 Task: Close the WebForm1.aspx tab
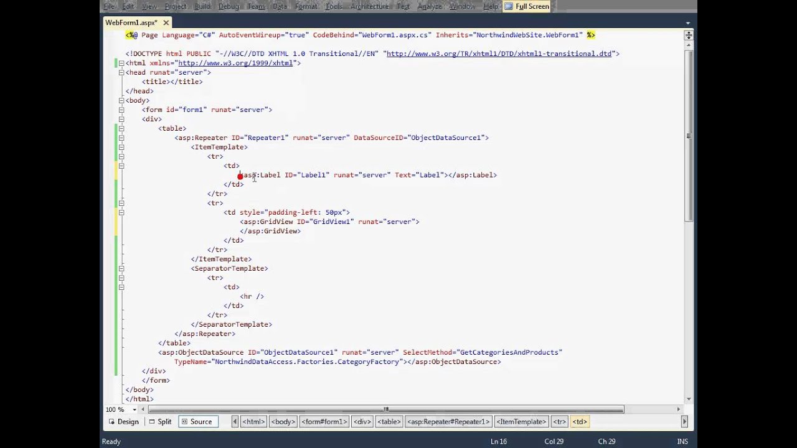click(x=166, y=22)
